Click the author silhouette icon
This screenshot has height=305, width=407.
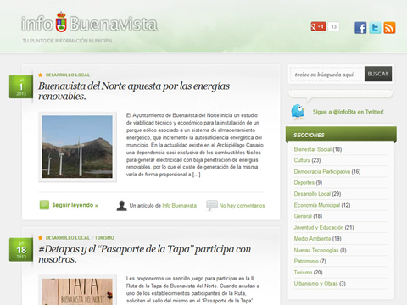point(121,205)
